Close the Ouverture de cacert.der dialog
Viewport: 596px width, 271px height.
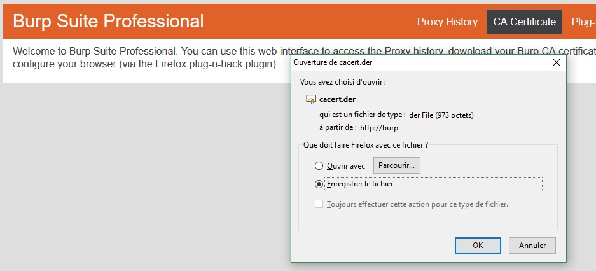click(557, 62)
